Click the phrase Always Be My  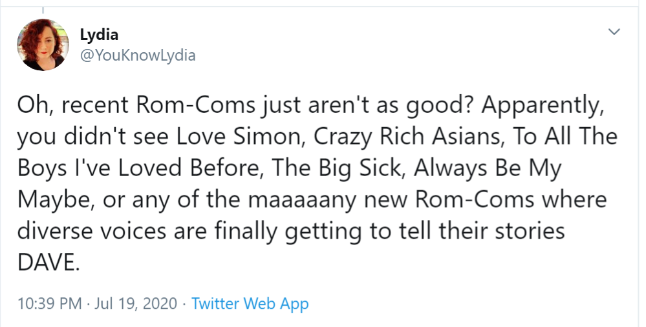coord(488,168)
